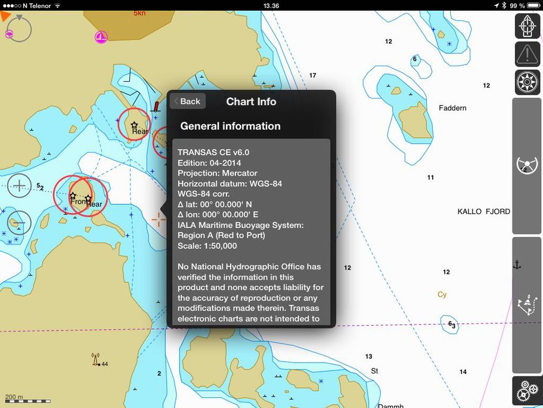This screenshot has height=408, width=543.
Task: Zoom in with the plus circle
Action: (x=20, y=186)
